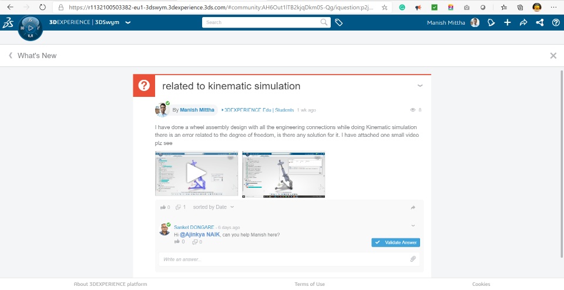This screenshot has width=564, height=290.
Task: Like Sanket DONGARE's answer
Action: (x=177, y=241)
